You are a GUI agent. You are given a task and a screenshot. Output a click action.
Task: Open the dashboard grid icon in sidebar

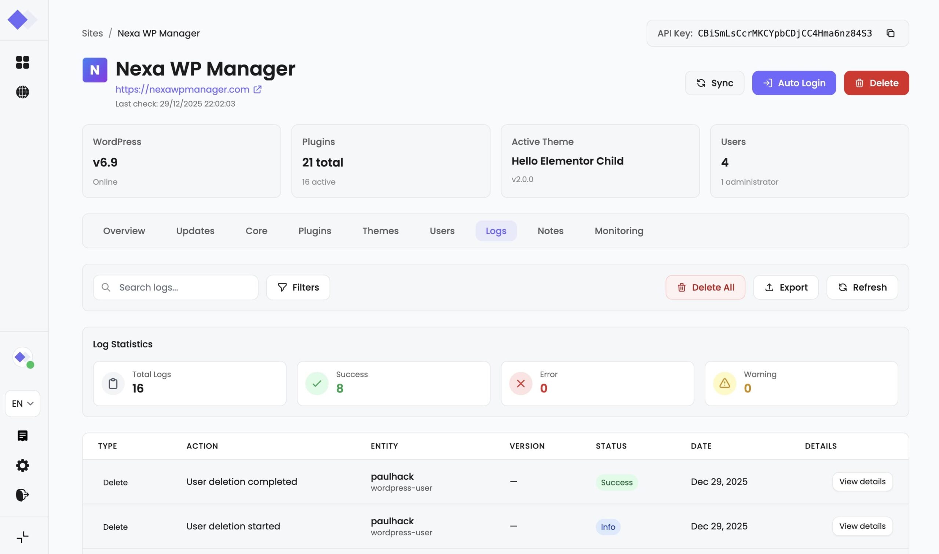[x=22, y=62]
